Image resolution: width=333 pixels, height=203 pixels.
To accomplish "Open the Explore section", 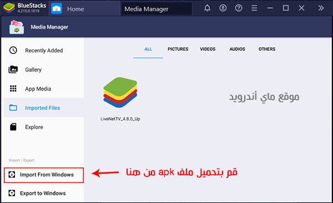I will click(x=43, y=127).
